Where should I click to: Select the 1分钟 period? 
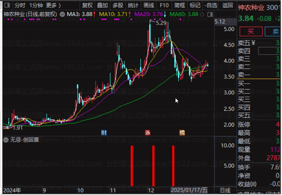[x=36, y=5]
